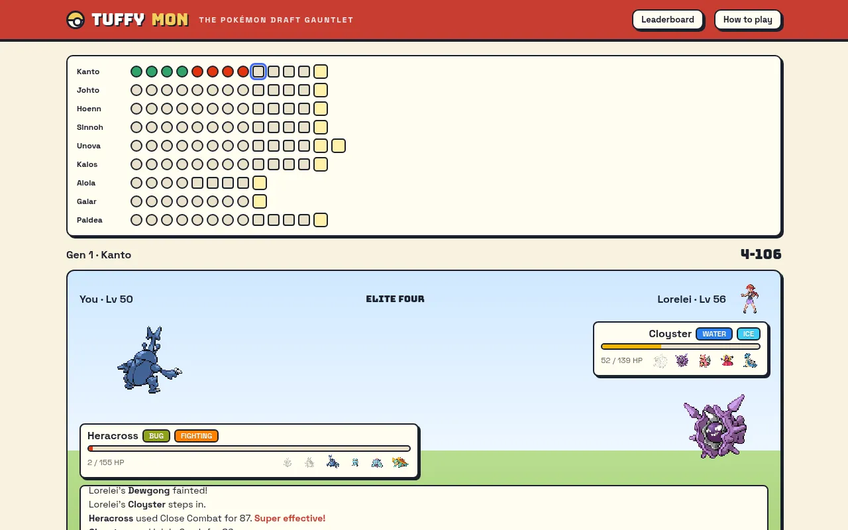This screenshot has height=530, width=848.
Task: Click Lorelei's trainer sprite
Action: 749,299
